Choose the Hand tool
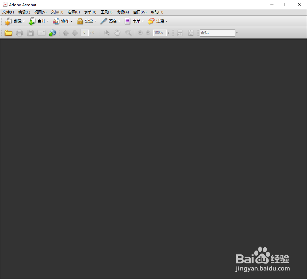 pos(117,33)
